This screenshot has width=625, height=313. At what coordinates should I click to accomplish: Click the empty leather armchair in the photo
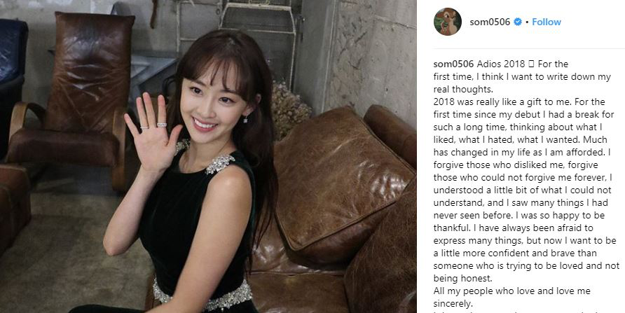point(71,99)
